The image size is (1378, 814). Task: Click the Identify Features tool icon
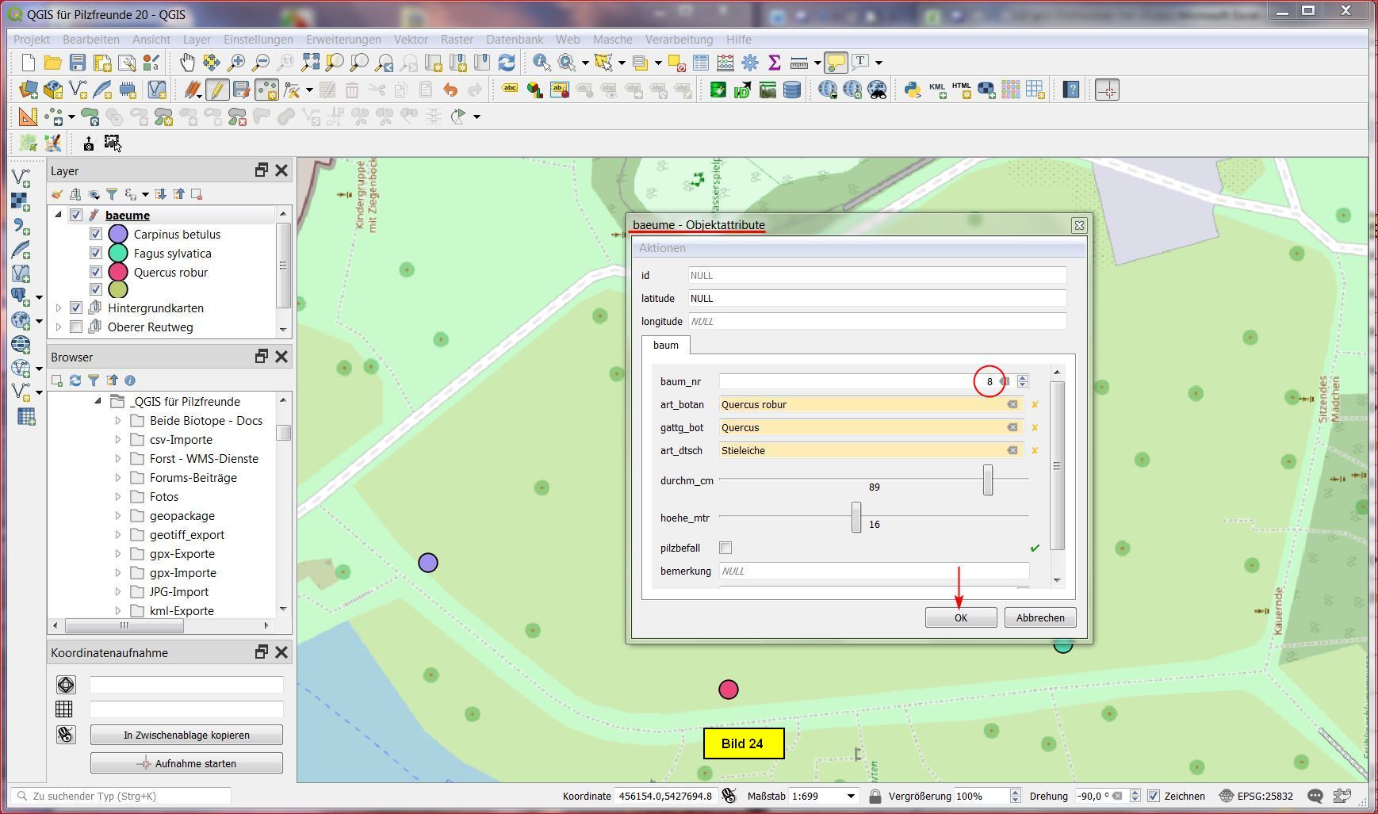(x=541, y=63)
